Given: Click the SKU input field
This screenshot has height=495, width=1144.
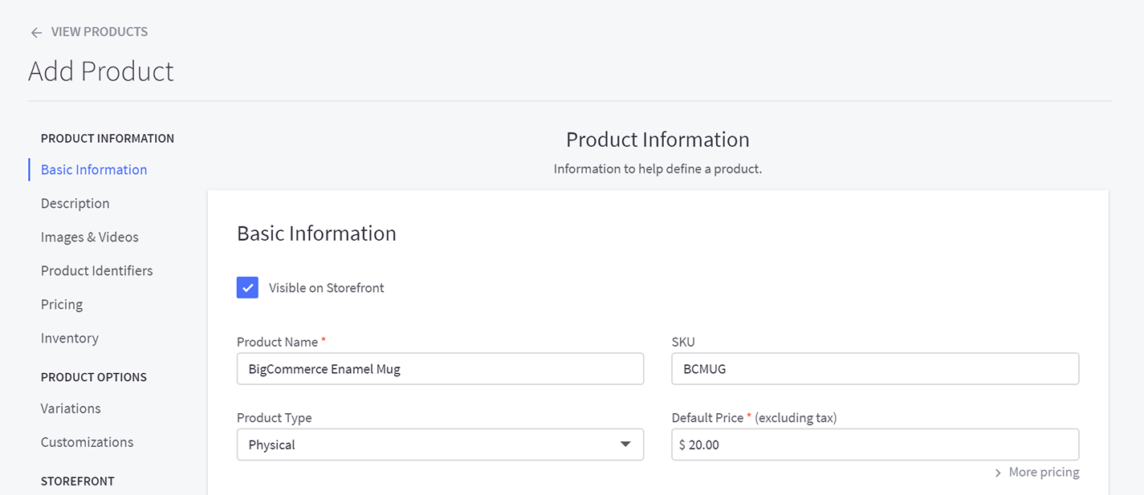Looking at the screenshot, I should coord(874,368).
